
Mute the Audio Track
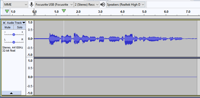(8, 27)
